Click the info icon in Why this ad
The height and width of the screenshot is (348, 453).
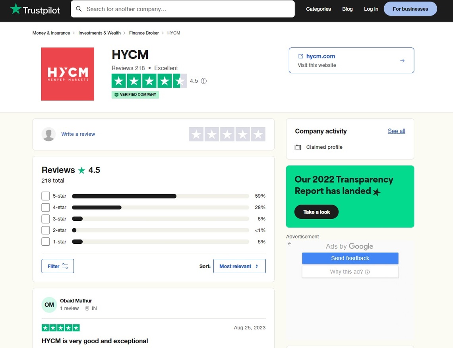(x=367, y=272)
